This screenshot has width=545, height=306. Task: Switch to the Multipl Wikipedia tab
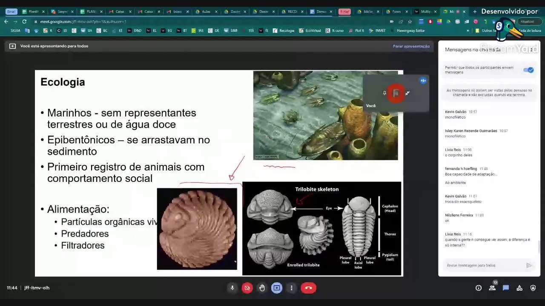click(x=426, y=11)
